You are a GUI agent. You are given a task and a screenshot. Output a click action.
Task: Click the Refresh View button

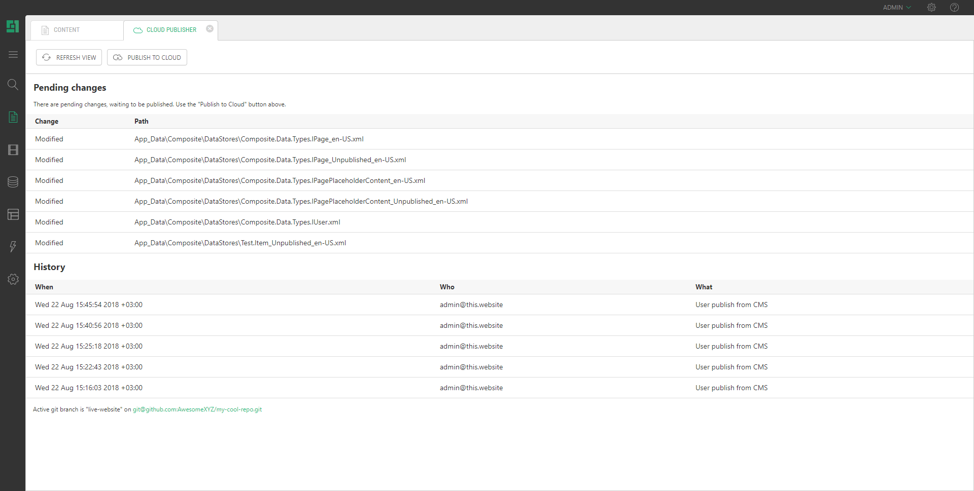tap(69, 57)
